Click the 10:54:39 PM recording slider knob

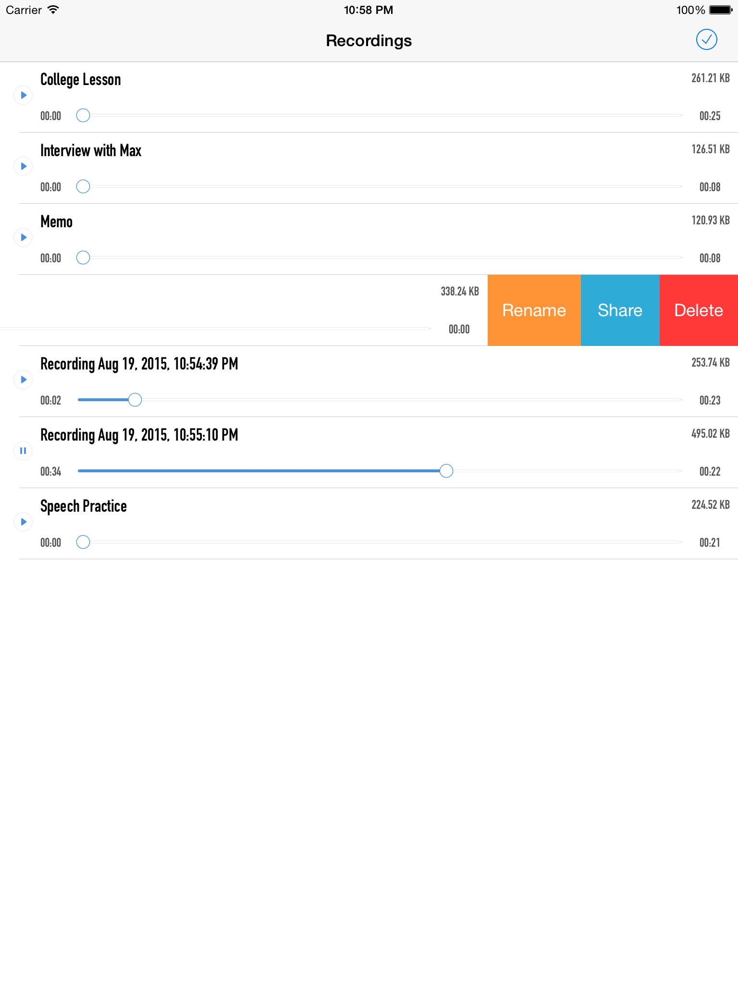point(135,400)
